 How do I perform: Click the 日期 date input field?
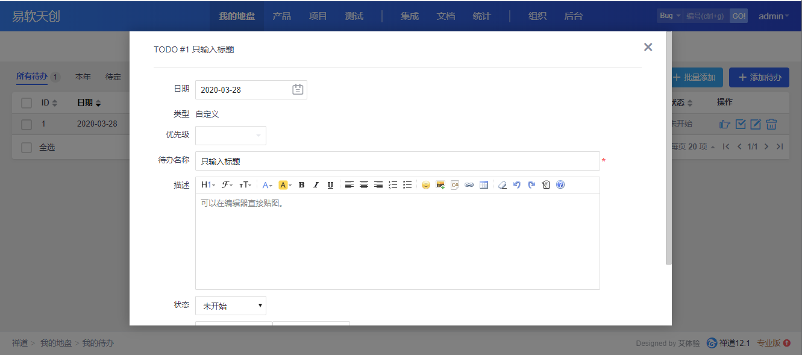(x=251, y=90)
